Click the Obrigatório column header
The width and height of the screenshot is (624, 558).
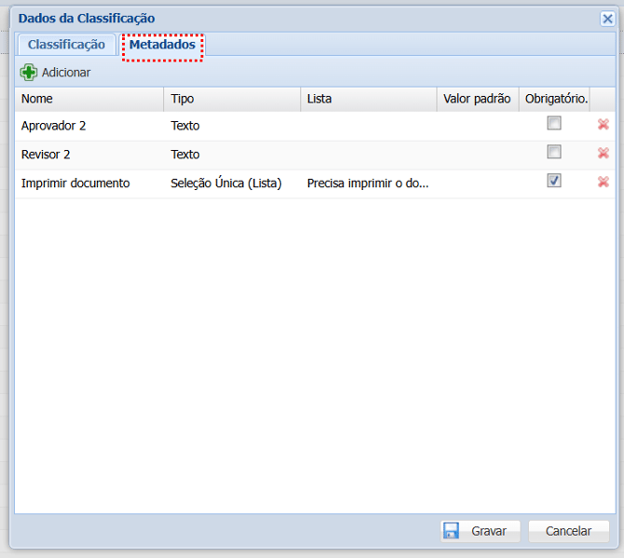(555, 99)
